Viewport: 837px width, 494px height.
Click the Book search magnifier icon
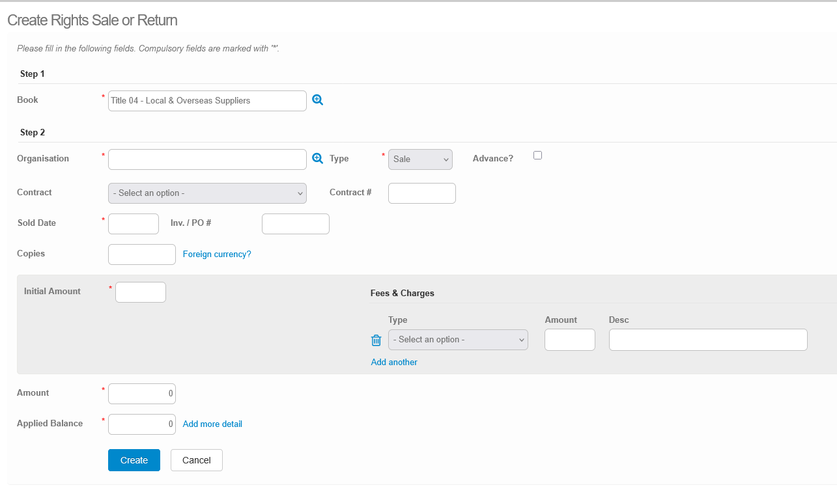[x=317, y=100]
